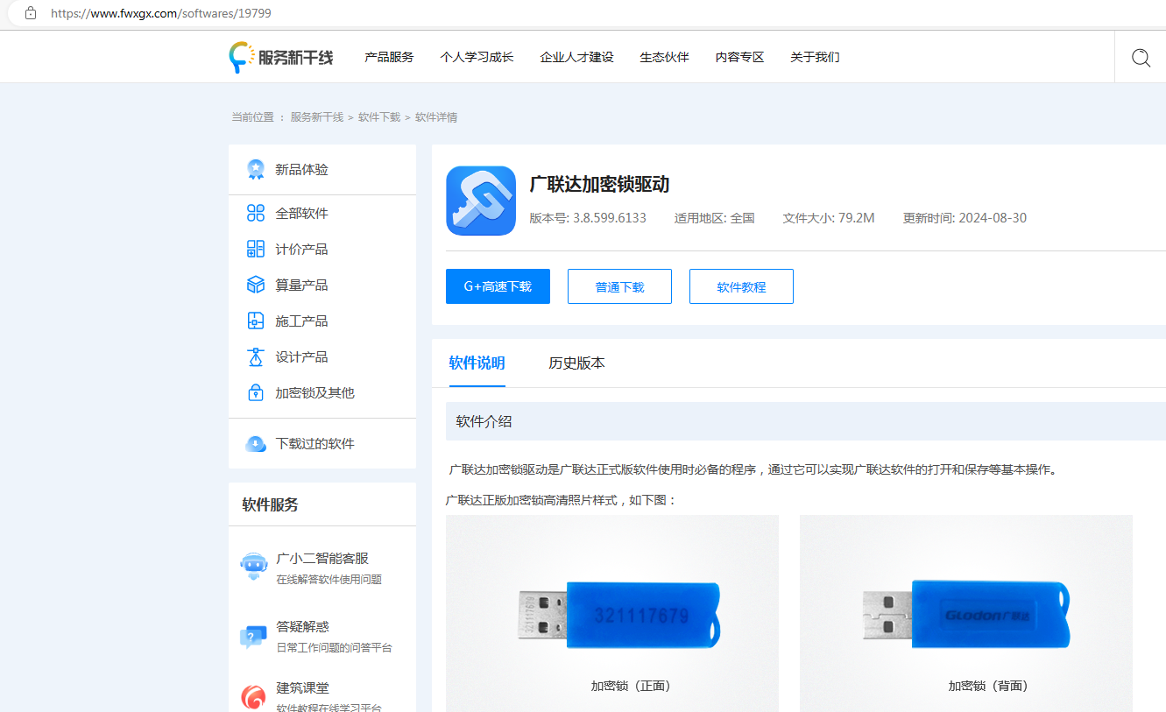This screenshot has width=1166, height=712.
Task: Click the 服务新干线 logo in the header
Action: click(281, 57)
